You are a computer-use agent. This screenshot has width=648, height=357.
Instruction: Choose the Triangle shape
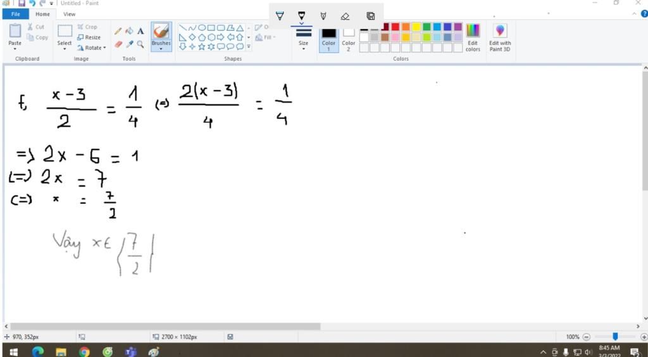pos(240,28)
